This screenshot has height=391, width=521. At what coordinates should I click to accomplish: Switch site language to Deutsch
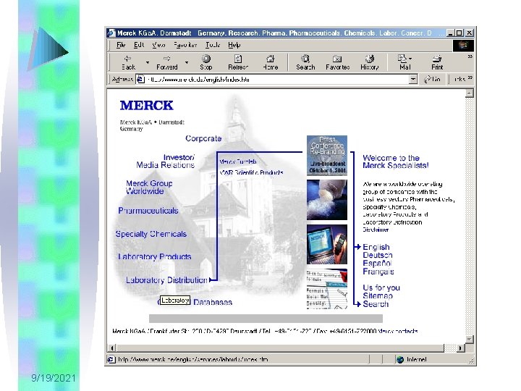378,255
